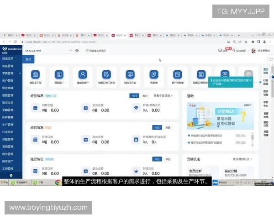Open the 客户对账单 shortcut icon
Viewport: 274px width, 219px height.
[x=178, y=74]
